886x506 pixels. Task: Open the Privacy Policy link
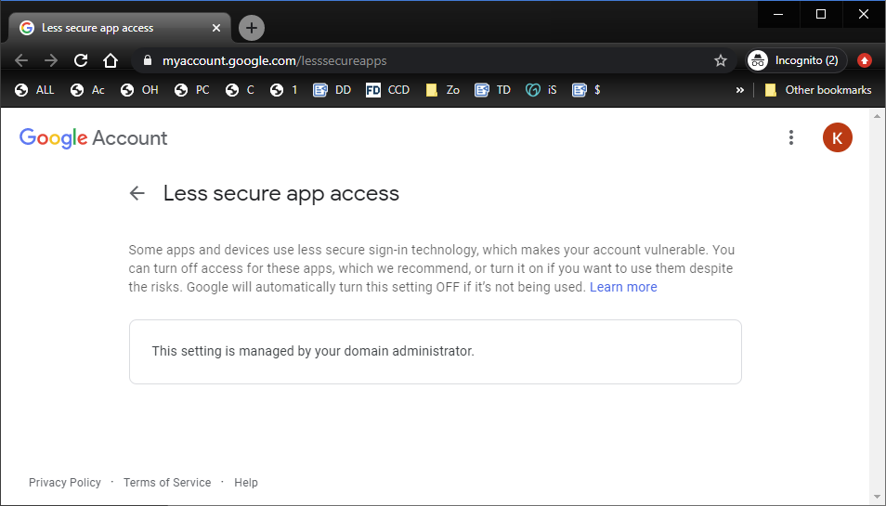pos(65,483)
